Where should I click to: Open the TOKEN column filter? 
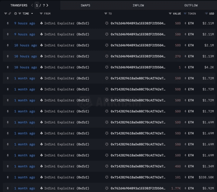tap(185, 14)
